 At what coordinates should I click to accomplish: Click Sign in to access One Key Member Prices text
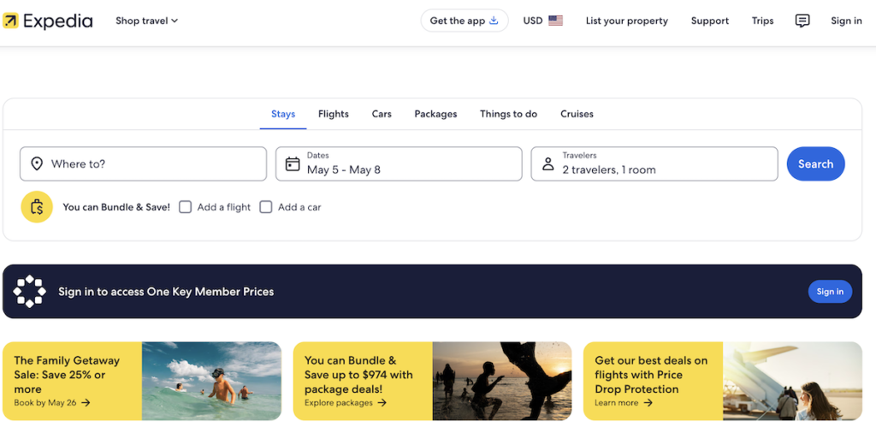click(166, 291)
